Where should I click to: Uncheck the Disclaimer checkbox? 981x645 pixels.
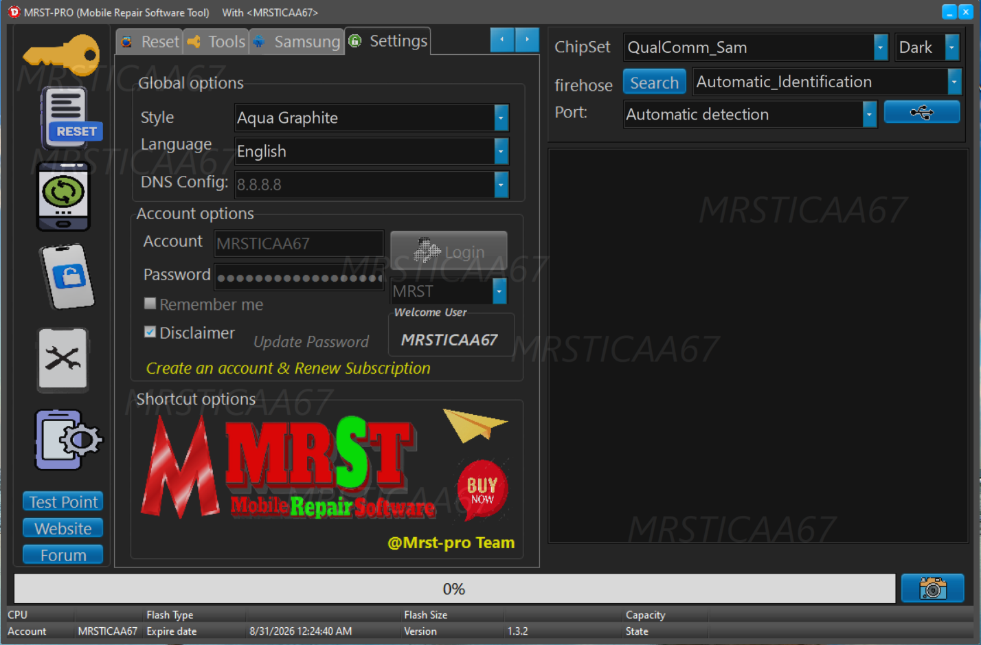tap(150, 332)
